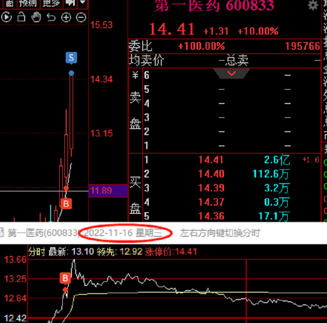
Task: Open the 预测 tab
Action: point(27,3)
